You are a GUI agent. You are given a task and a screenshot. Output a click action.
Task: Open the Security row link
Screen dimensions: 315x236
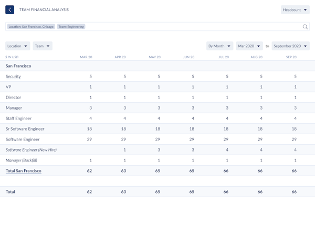tap(13, 77)
